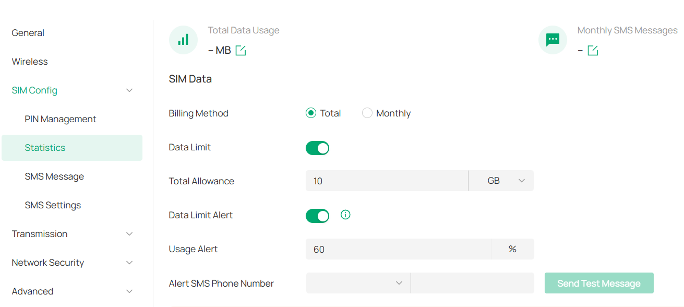Click the Monthly SMS Messages chat icon
This screenshot has height=307, width=684.
point(553,40)
